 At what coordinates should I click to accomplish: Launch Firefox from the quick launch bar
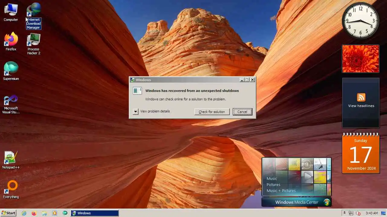click(x=34, y=213)
